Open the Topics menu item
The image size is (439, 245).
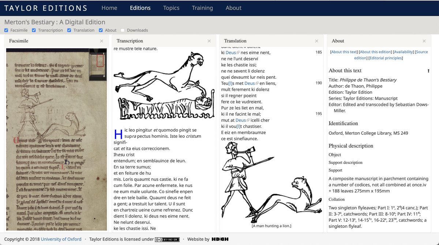point(171,8)
